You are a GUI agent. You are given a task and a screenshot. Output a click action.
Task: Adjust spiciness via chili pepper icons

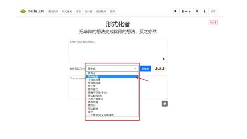[160, 69]
